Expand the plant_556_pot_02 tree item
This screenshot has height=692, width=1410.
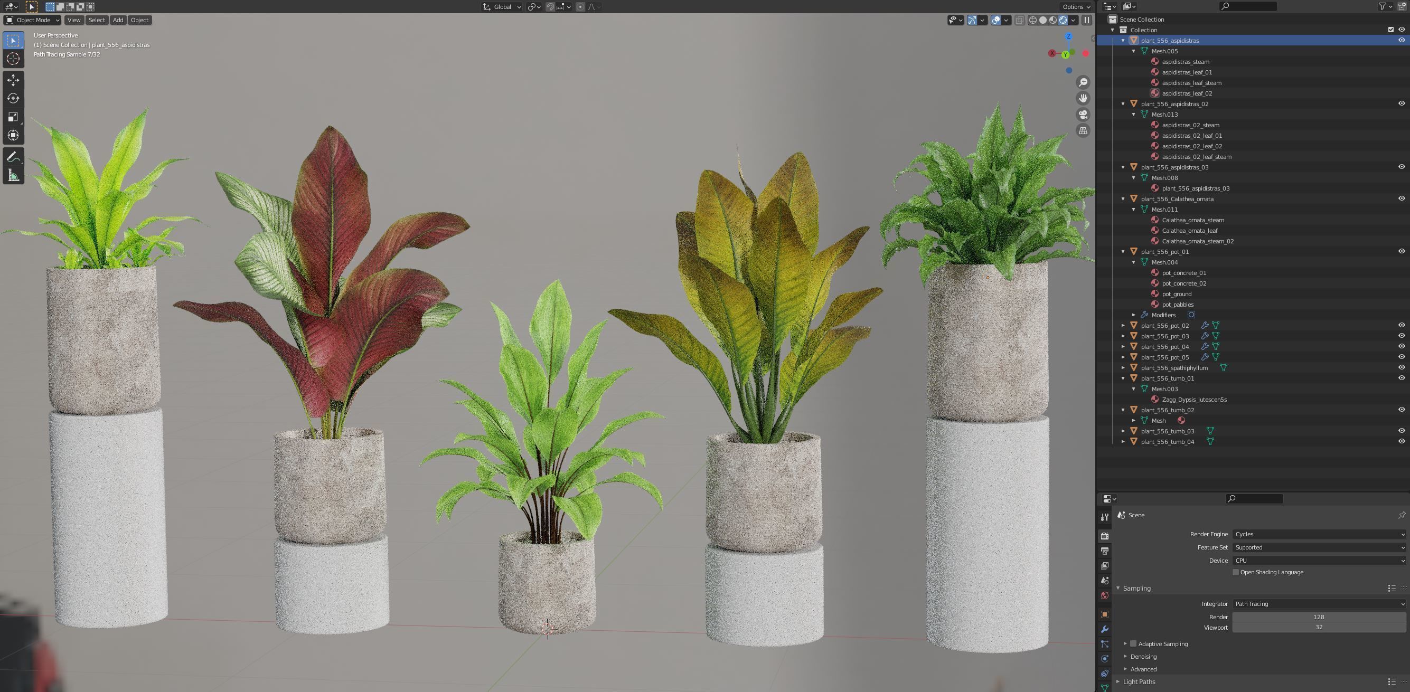(x=1123, y=326)
